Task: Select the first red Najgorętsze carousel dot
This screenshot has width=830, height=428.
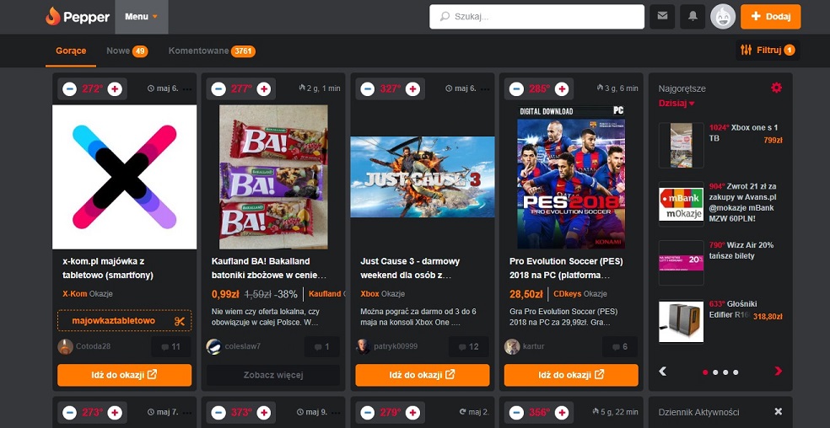Action: 705,372
